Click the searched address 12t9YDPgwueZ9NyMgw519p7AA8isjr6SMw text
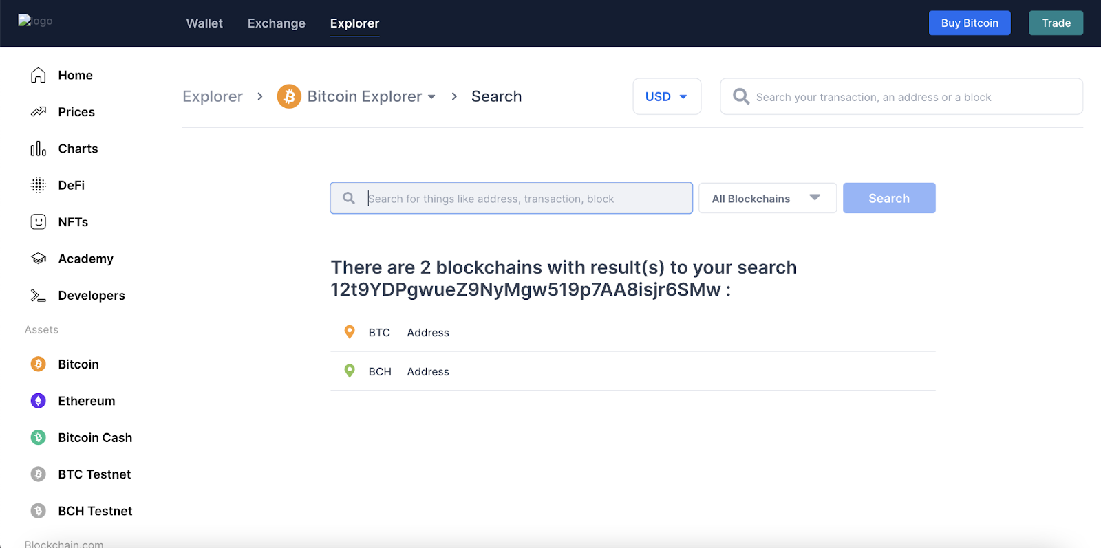This screenshot has height=548, width=1101. point(526,289)
